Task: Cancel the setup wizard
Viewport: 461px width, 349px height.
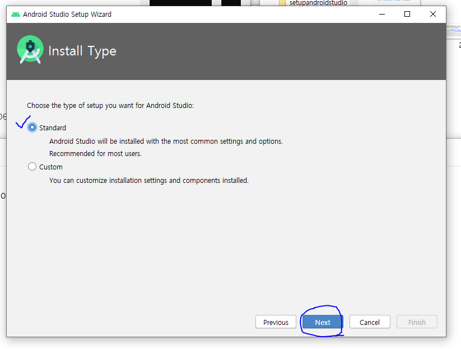Action: point(370,322)
